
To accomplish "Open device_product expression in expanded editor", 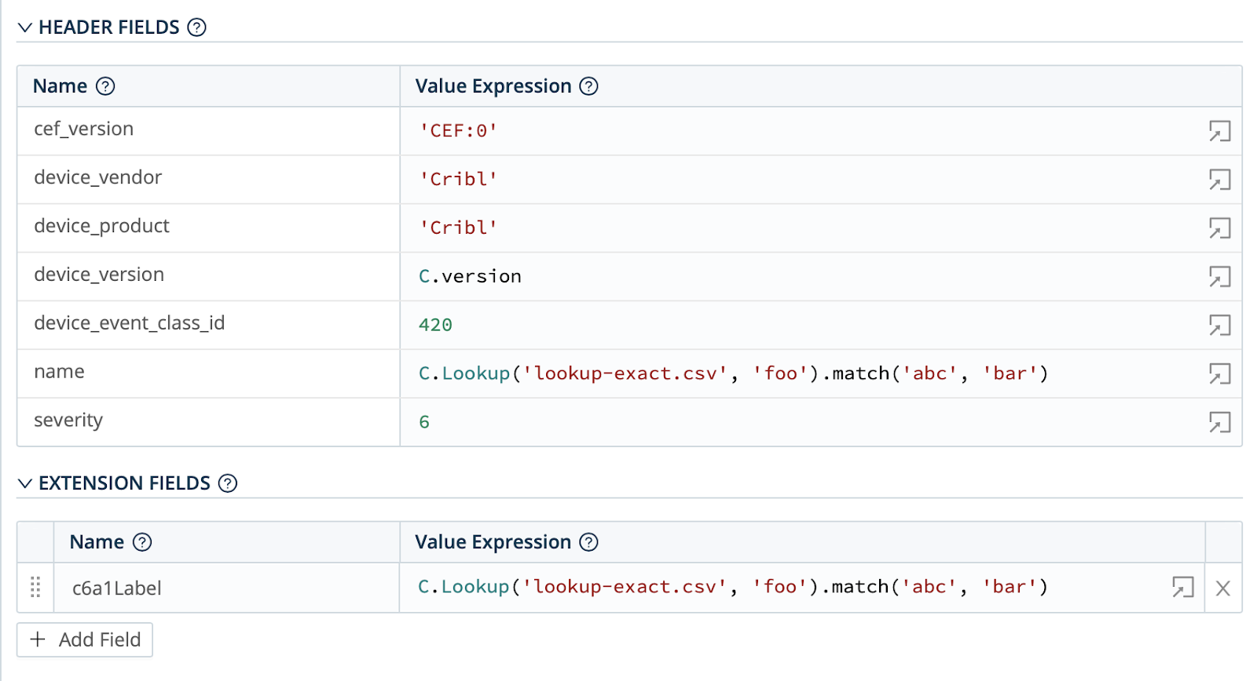I will pos(1219,228).
